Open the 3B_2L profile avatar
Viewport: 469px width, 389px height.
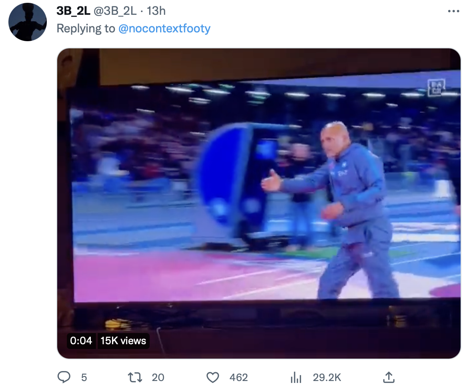(x=28, y=22)
